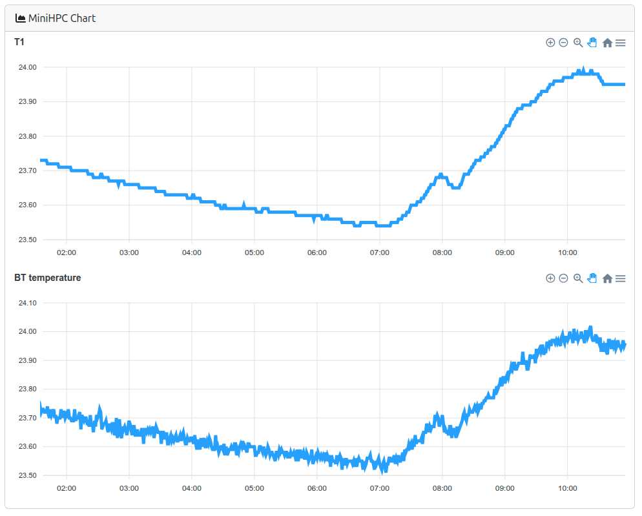Click the MiniHPC Chart panel title
This screenshot has height=516, width=642.
pos(62,18)
